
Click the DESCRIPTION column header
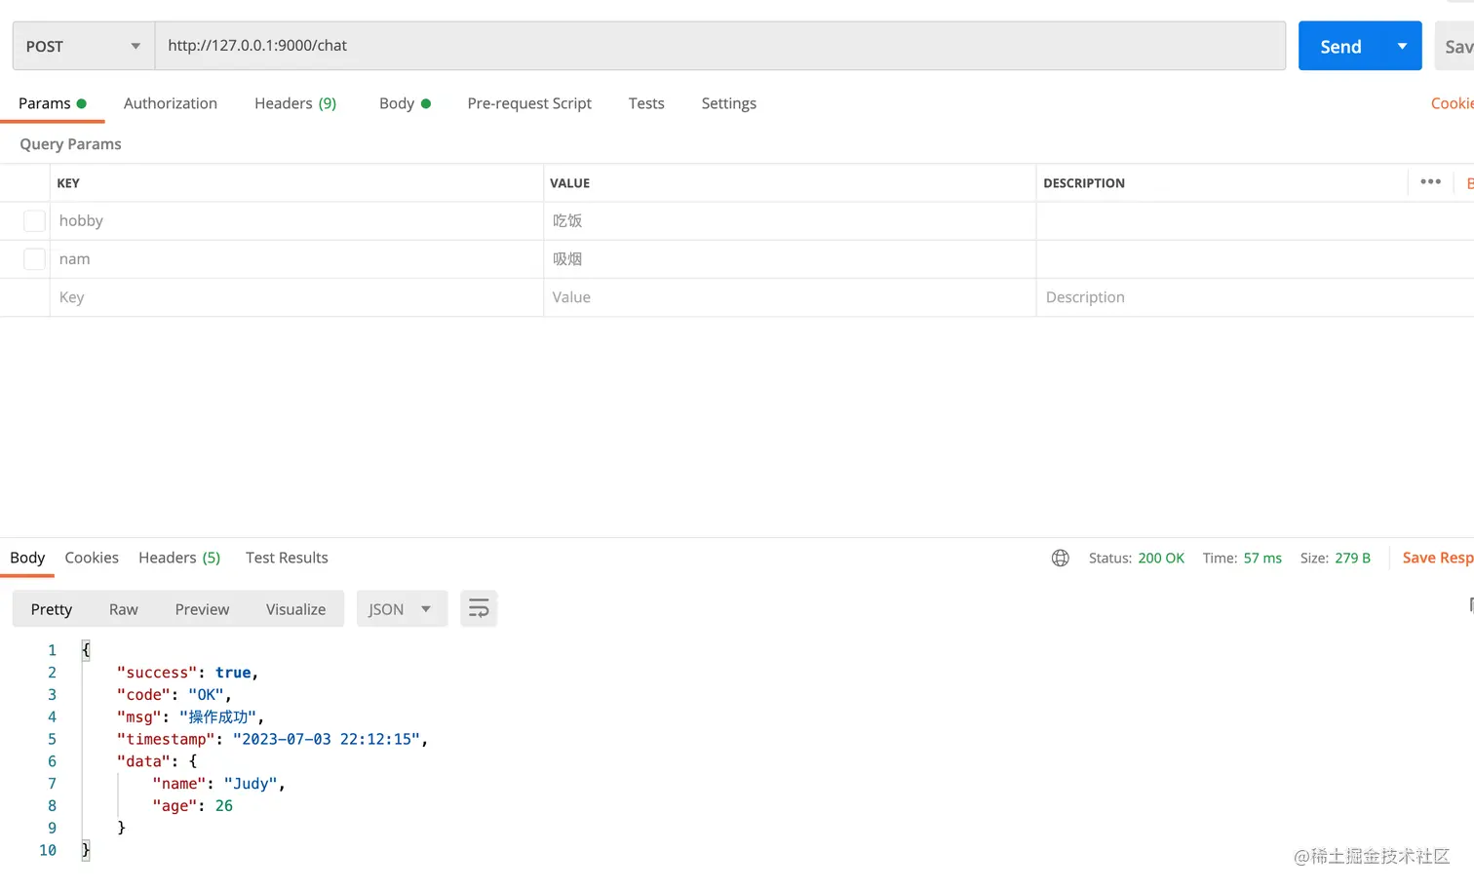(x=1084, y=183)
